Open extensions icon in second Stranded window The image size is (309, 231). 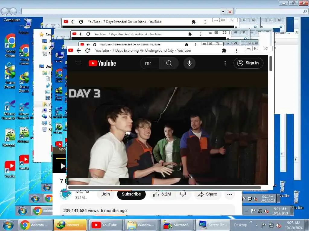(190, 34)
